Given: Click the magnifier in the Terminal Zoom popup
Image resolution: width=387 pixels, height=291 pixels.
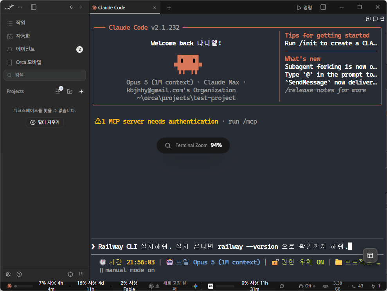Looking at the screenshot, I should coord(168,145).
